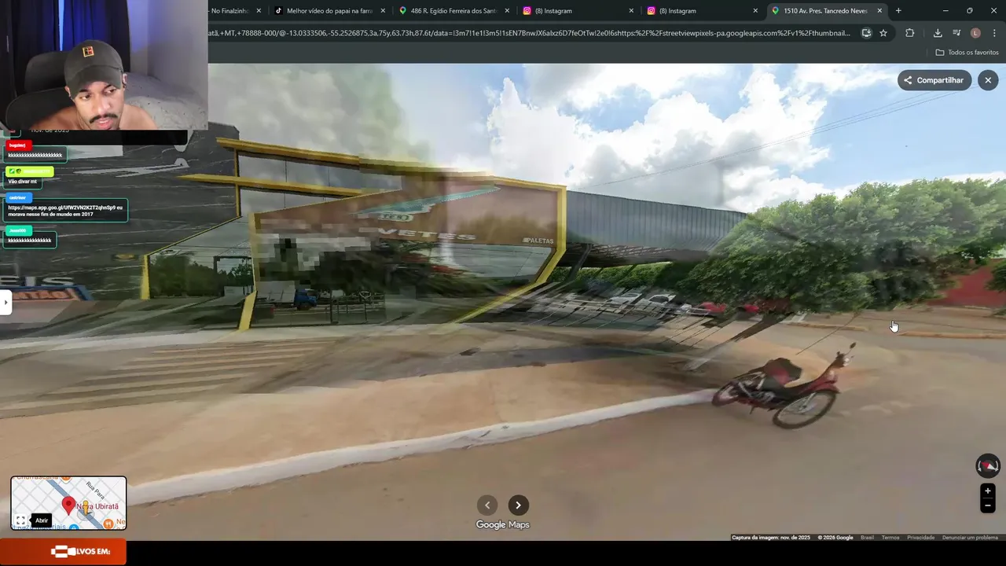Screen dimensions: 1006x566
Task: Switch to 'Melhor vídeo do papai' TikTok tab
Action: click(x=330, y=11)
